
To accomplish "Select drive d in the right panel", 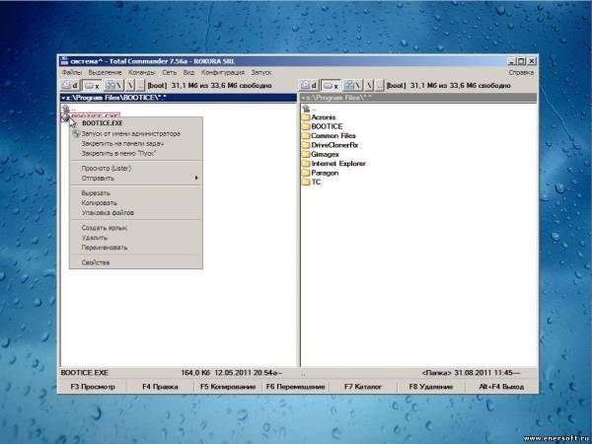I will point(309,85).
